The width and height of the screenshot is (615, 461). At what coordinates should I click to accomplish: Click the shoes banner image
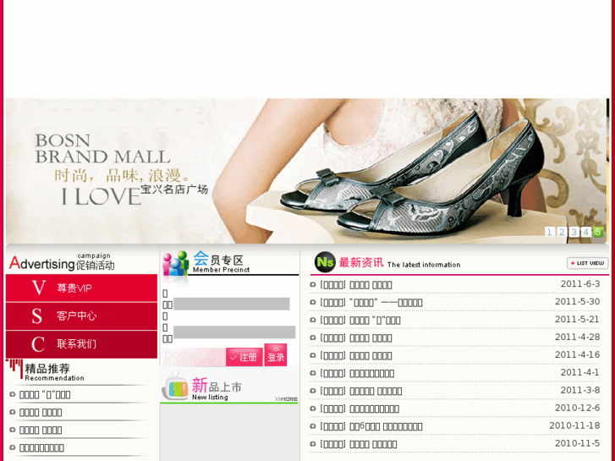(x=306, y=171)
